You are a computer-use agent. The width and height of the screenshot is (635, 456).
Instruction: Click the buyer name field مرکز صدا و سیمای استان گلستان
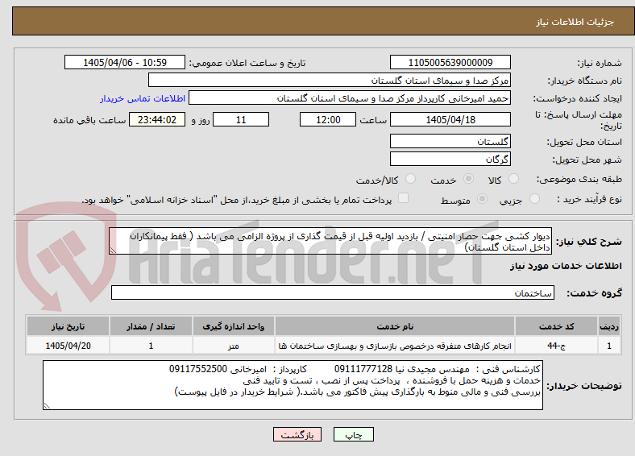[x=330, y=81]
